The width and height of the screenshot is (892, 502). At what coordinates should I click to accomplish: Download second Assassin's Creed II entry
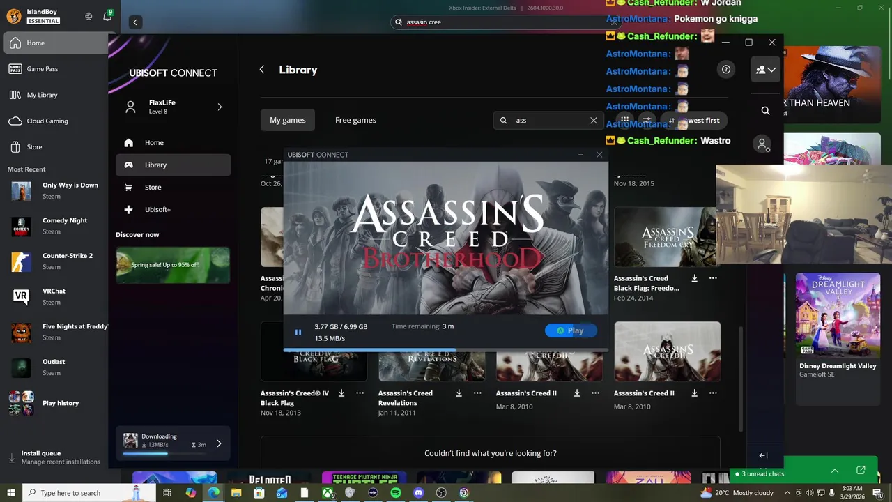(x=694, y=393)
